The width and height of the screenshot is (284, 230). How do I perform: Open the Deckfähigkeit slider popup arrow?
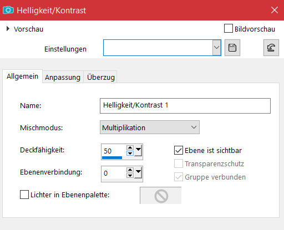(x=138, y=151)
